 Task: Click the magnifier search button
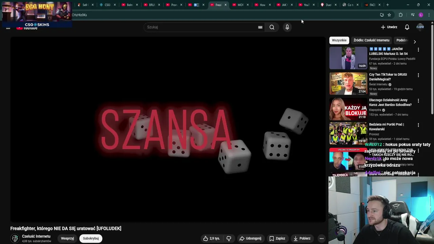pos(272,27)
